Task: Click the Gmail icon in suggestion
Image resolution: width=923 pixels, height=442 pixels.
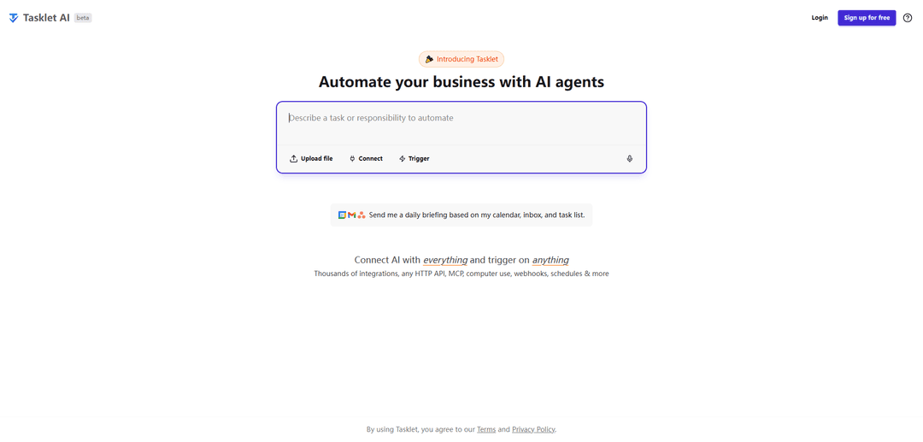Action: (x=351, y=215)
